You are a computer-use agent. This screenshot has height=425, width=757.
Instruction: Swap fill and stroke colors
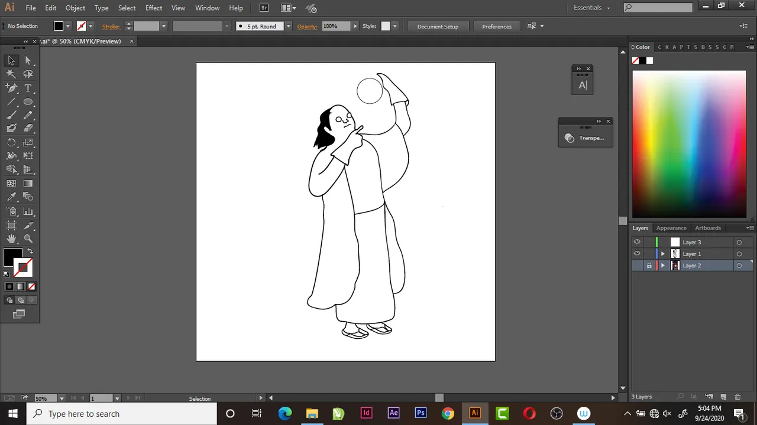[30, 251]
